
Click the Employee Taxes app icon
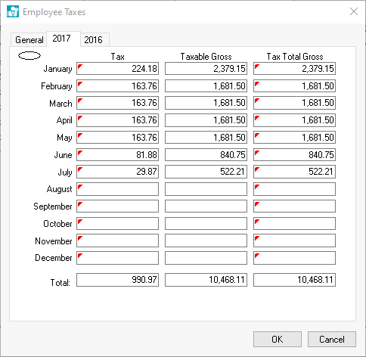13,11
